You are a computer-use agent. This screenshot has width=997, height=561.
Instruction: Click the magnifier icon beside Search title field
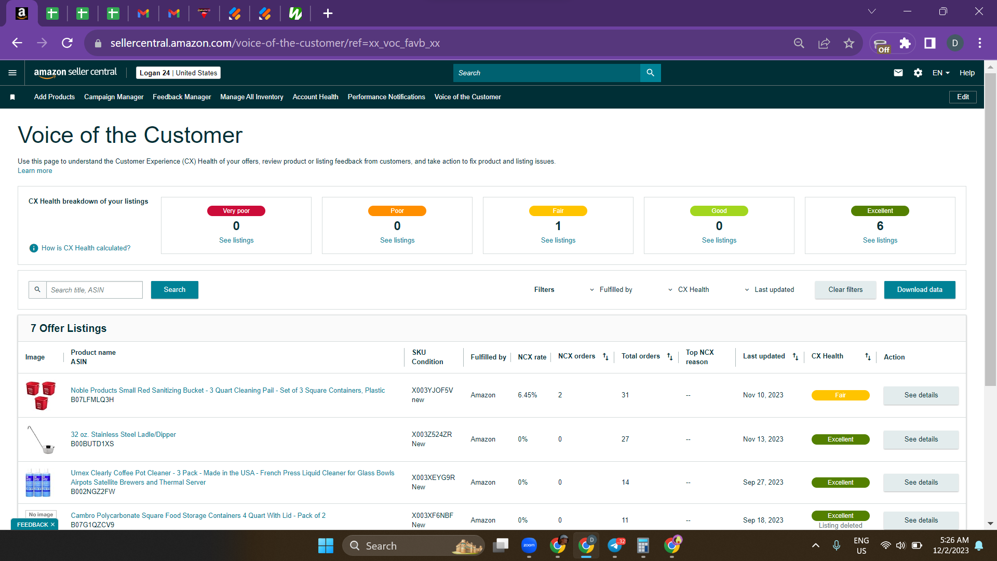37,290
